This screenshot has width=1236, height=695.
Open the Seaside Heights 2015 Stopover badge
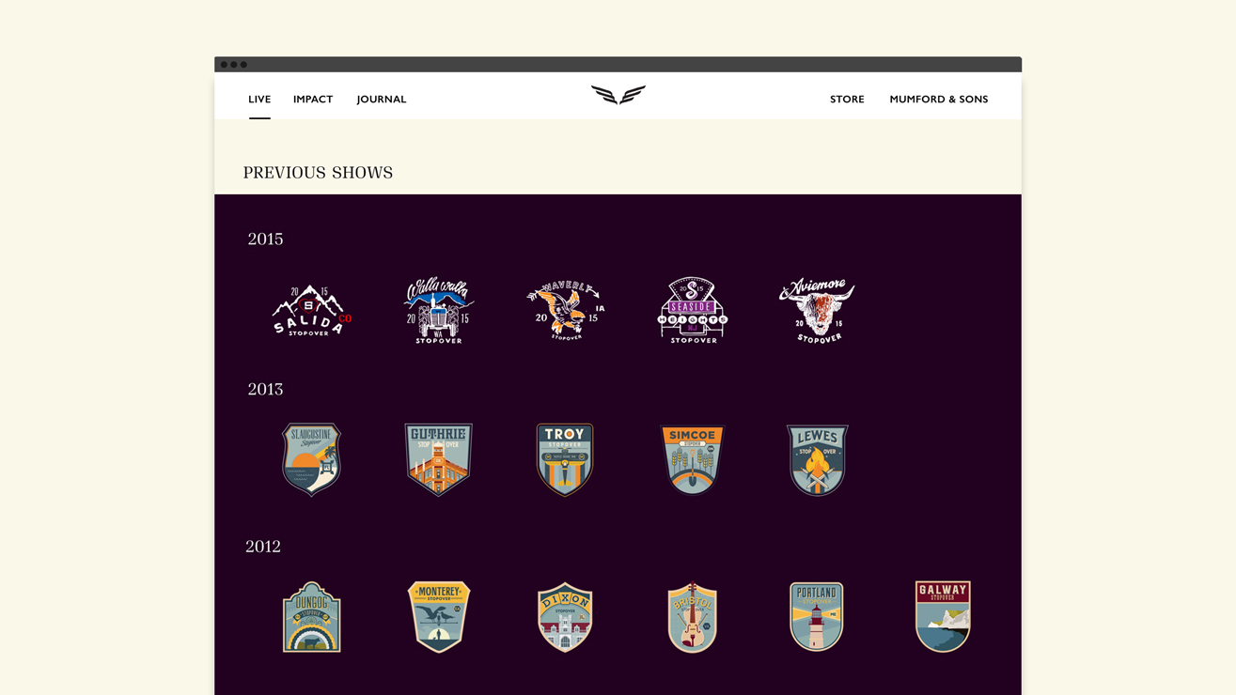tap(693, 310)
